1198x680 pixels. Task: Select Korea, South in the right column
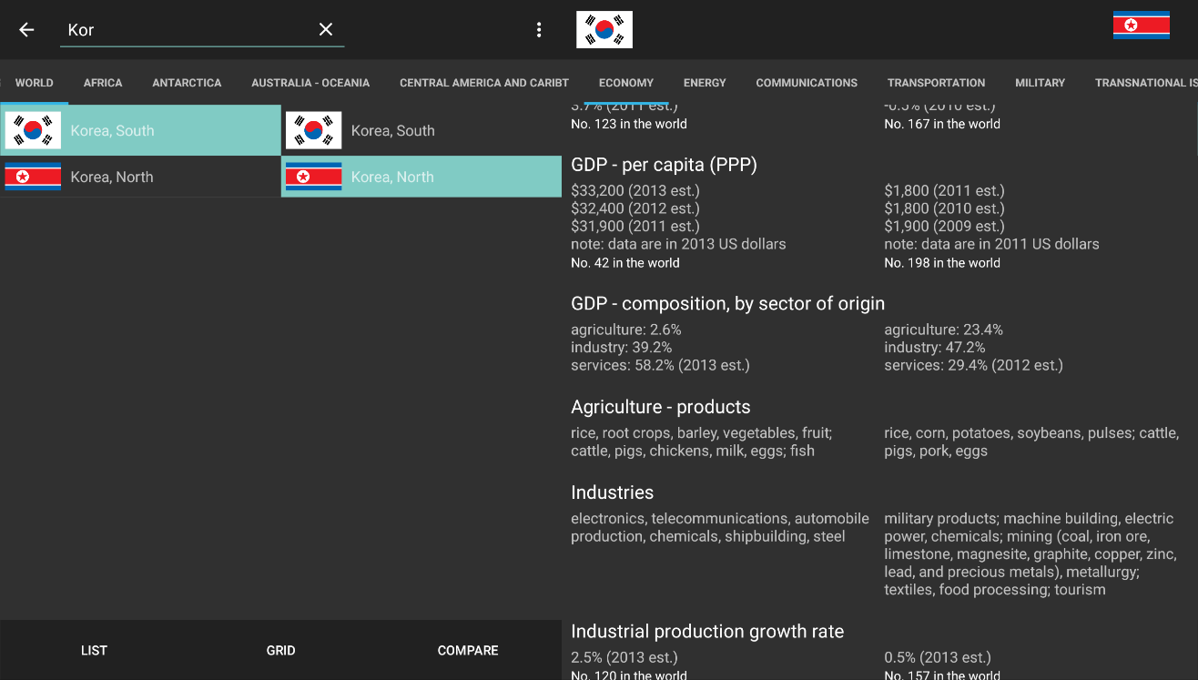[x=421, y=131]
